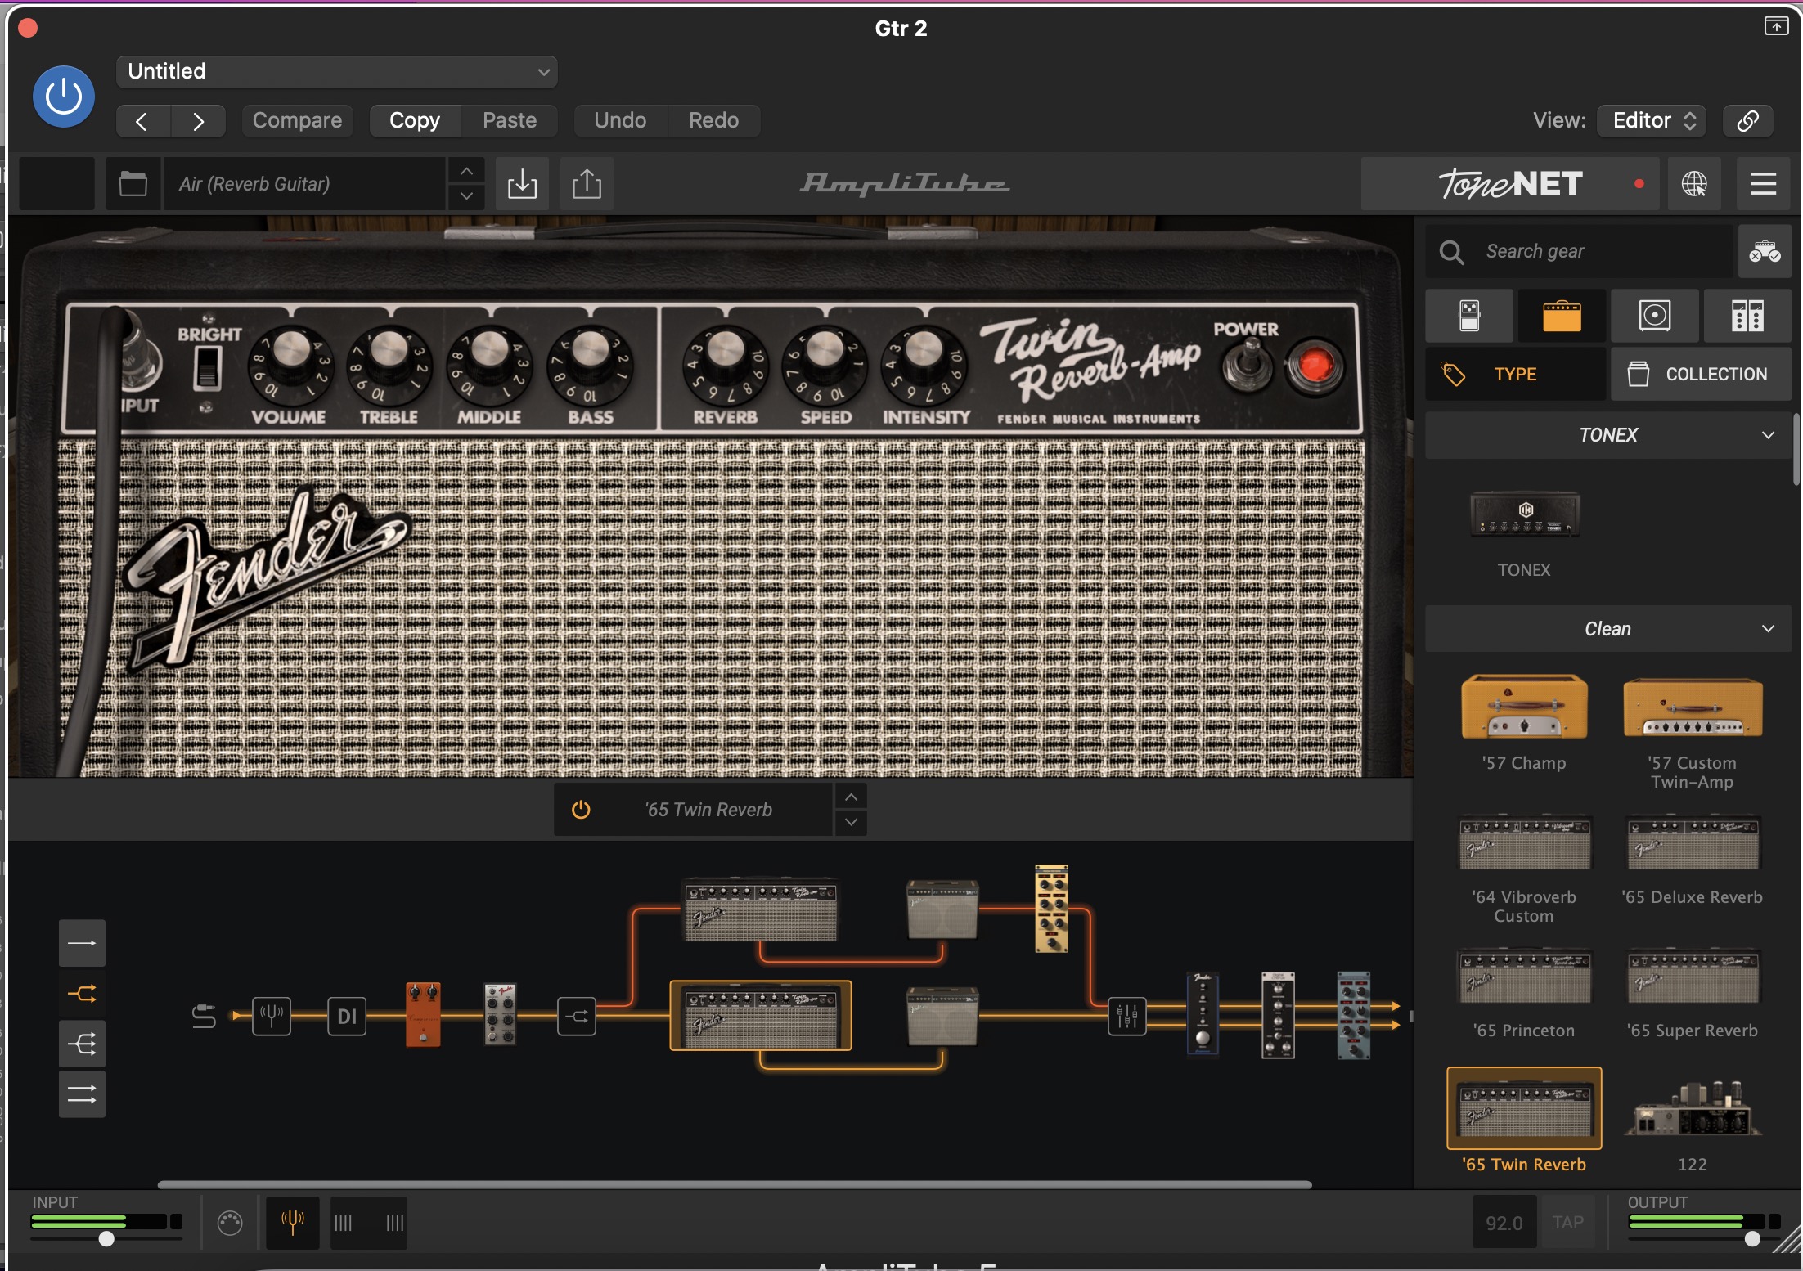Screen dimensions: 1803x1271
Task: Click the Air (Reverb Guitar) preset name
Action: [x=304, y=184]
